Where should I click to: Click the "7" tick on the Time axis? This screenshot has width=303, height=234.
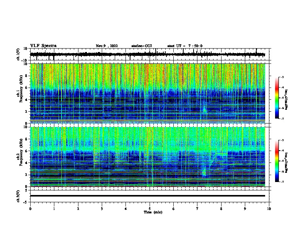tap(197, 209)
